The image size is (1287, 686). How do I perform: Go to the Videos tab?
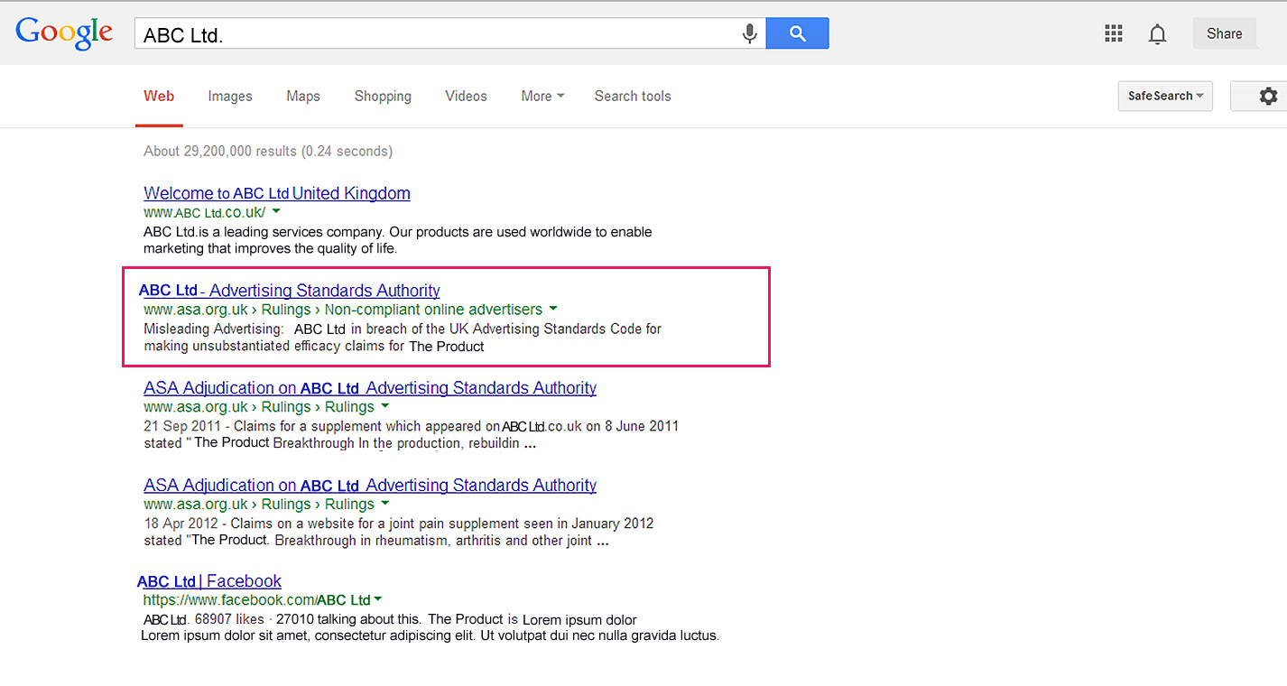click(x=466, y=97)
